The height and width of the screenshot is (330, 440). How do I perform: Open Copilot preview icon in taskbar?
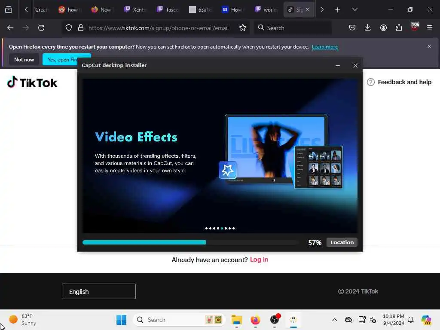pos(426,320)
